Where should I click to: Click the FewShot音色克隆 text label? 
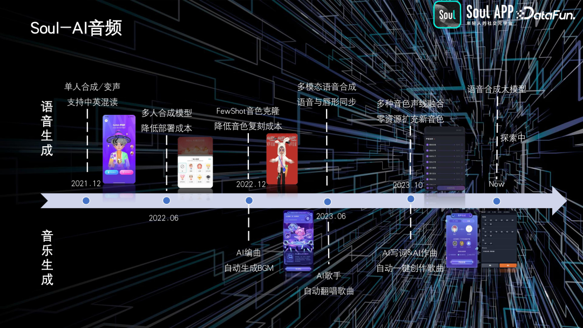[248, 111]
